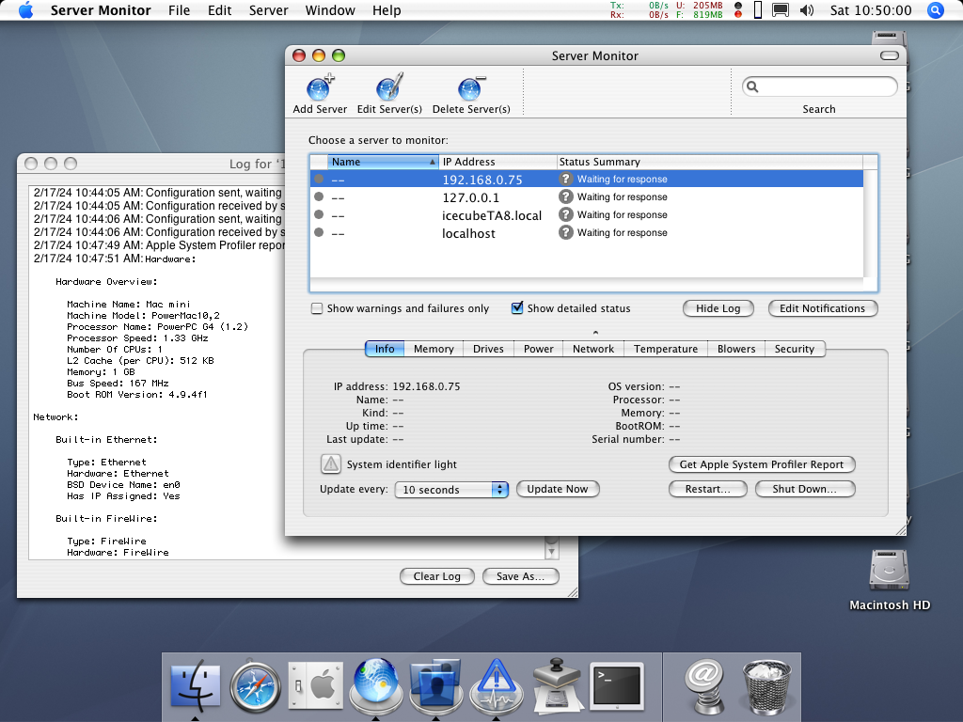
Task: Click the IP Address column header
Action: (x=497, y=162)
